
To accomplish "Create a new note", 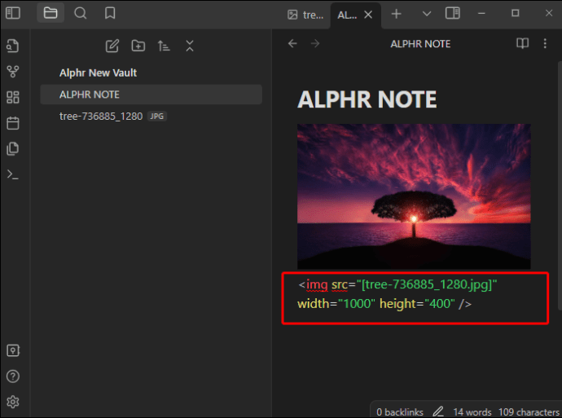I will 112,46.
